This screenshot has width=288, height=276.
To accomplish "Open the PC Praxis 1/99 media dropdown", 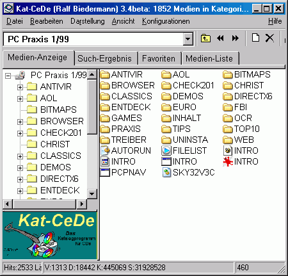I will (188, 39).
